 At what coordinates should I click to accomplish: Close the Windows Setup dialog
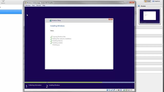[110, 19]
